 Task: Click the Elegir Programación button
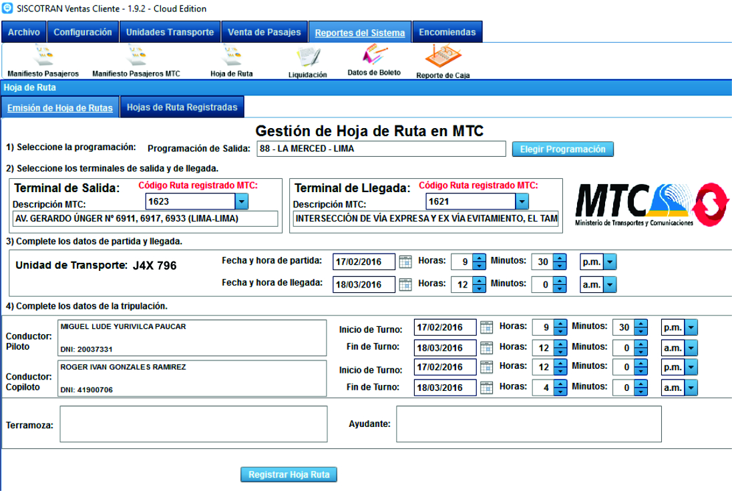[562, 149]
